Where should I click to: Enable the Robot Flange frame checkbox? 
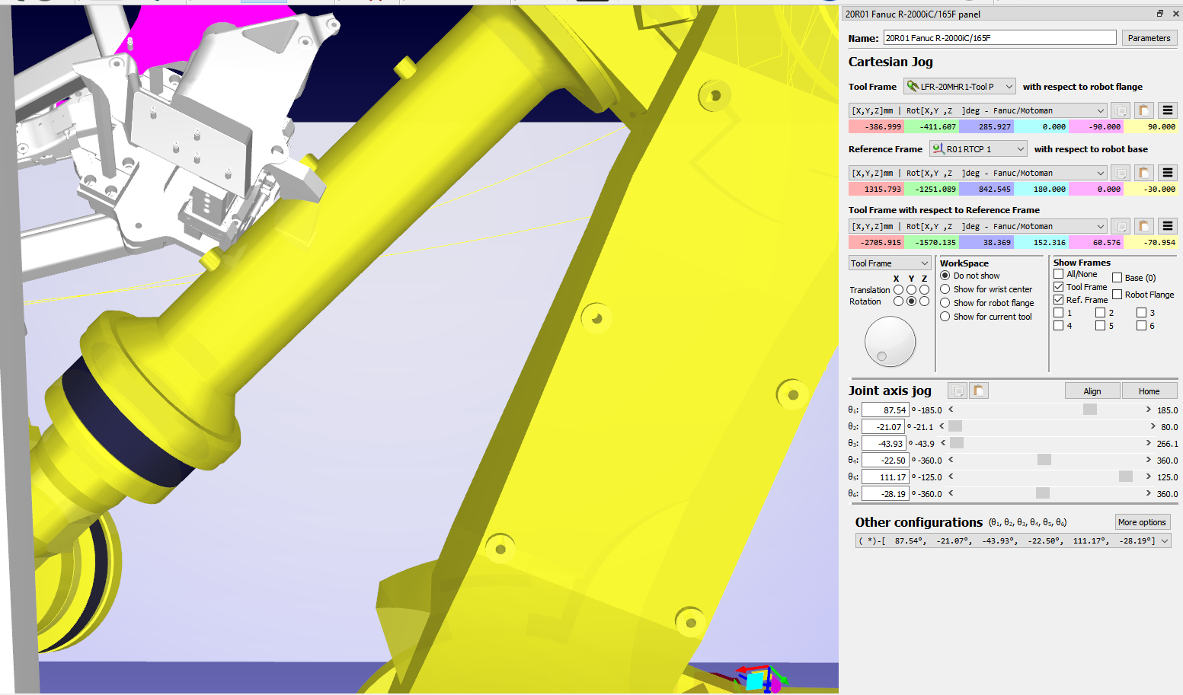click(1117, 295)
